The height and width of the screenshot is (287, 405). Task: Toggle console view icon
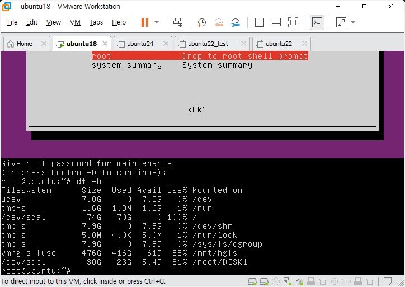317,22
